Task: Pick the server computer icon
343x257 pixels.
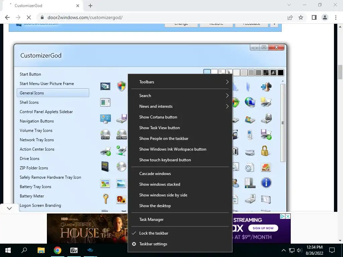Action: pos(250,183)
